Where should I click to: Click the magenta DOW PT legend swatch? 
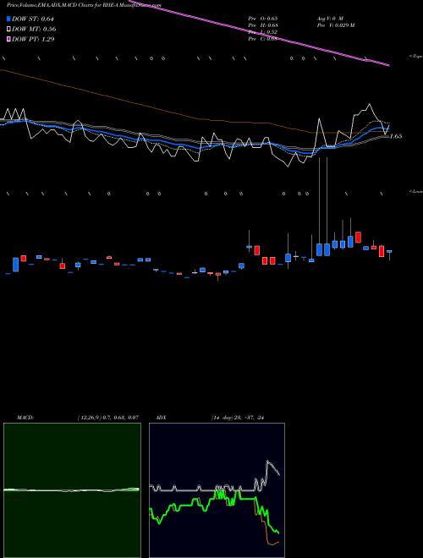[8, 40]
